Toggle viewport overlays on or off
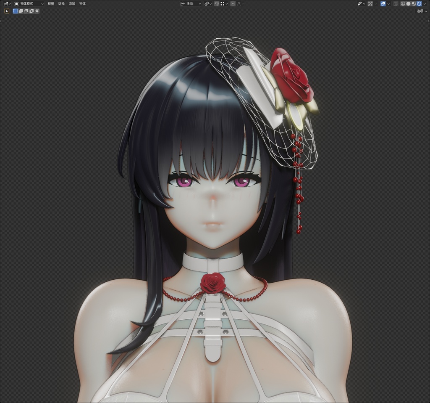Image resolution: width=430 pixels, height=403 pixels. pyautogui.click(x=382, y=3)
